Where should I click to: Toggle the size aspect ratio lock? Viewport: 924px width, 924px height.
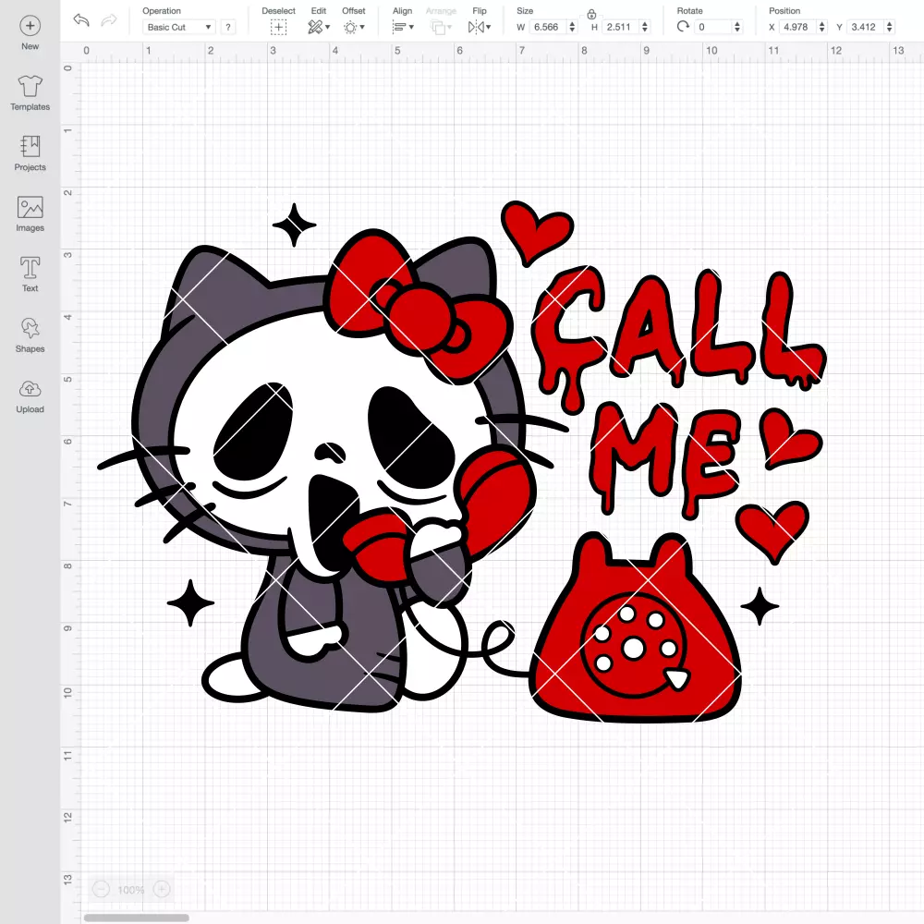591,14
